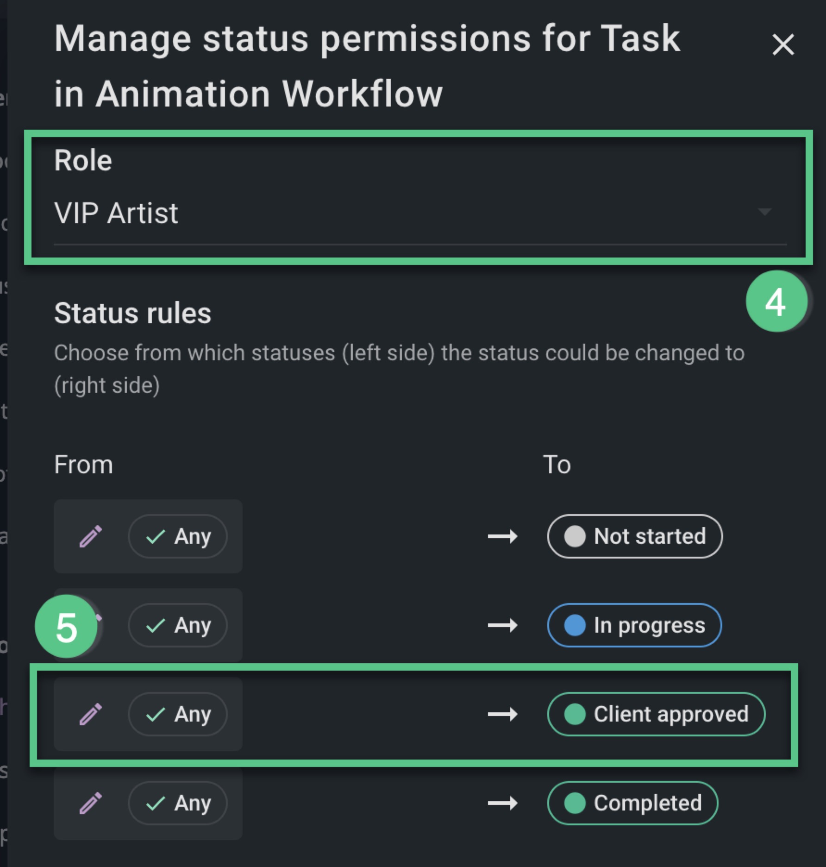Screen dimensions: 826x867
Task: Click pencil icon in the Completed row
Action: coord(91,803)
